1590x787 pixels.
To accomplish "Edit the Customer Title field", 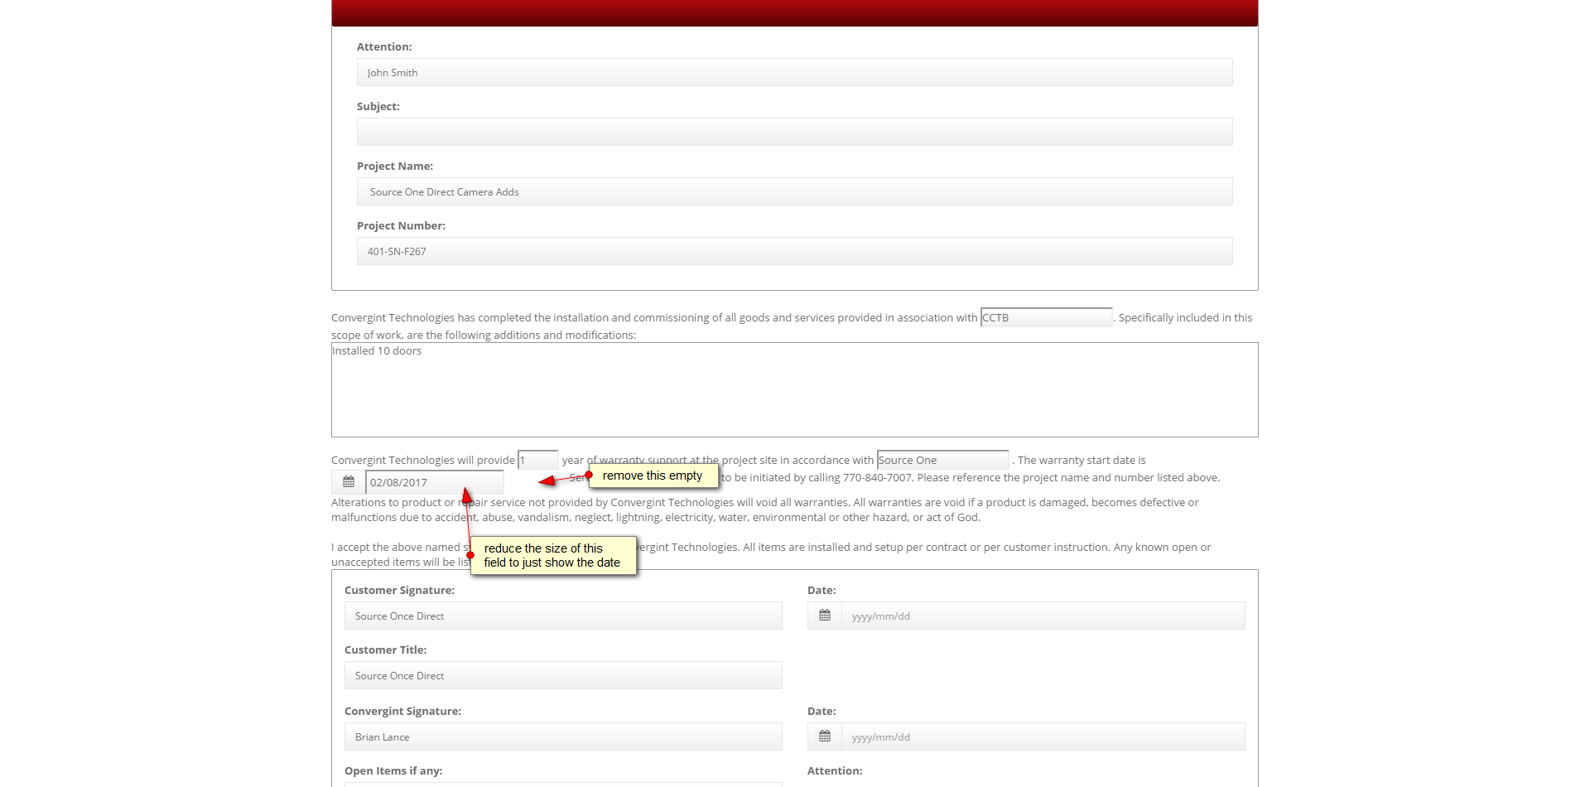I will click(563, 675).
